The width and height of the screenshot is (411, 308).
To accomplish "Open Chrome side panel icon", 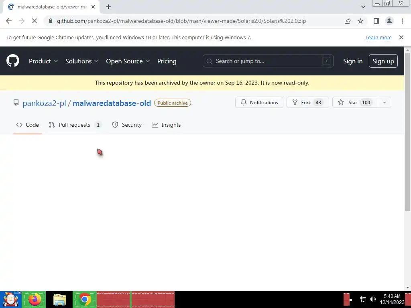I will [376, 21].
